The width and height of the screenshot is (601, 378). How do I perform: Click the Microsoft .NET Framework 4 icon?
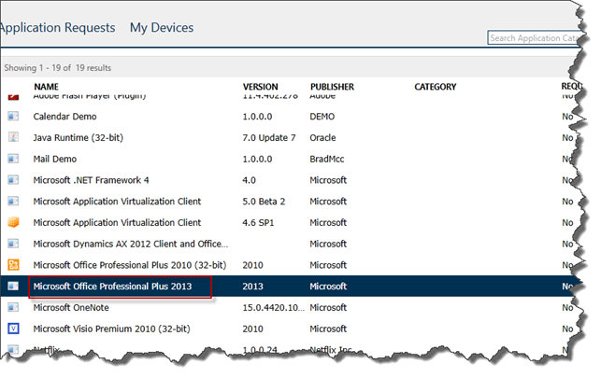(x=13, y=180)
